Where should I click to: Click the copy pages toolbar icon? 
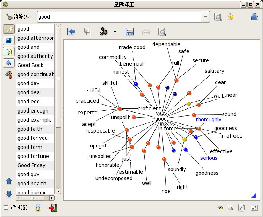click(87, 32)
